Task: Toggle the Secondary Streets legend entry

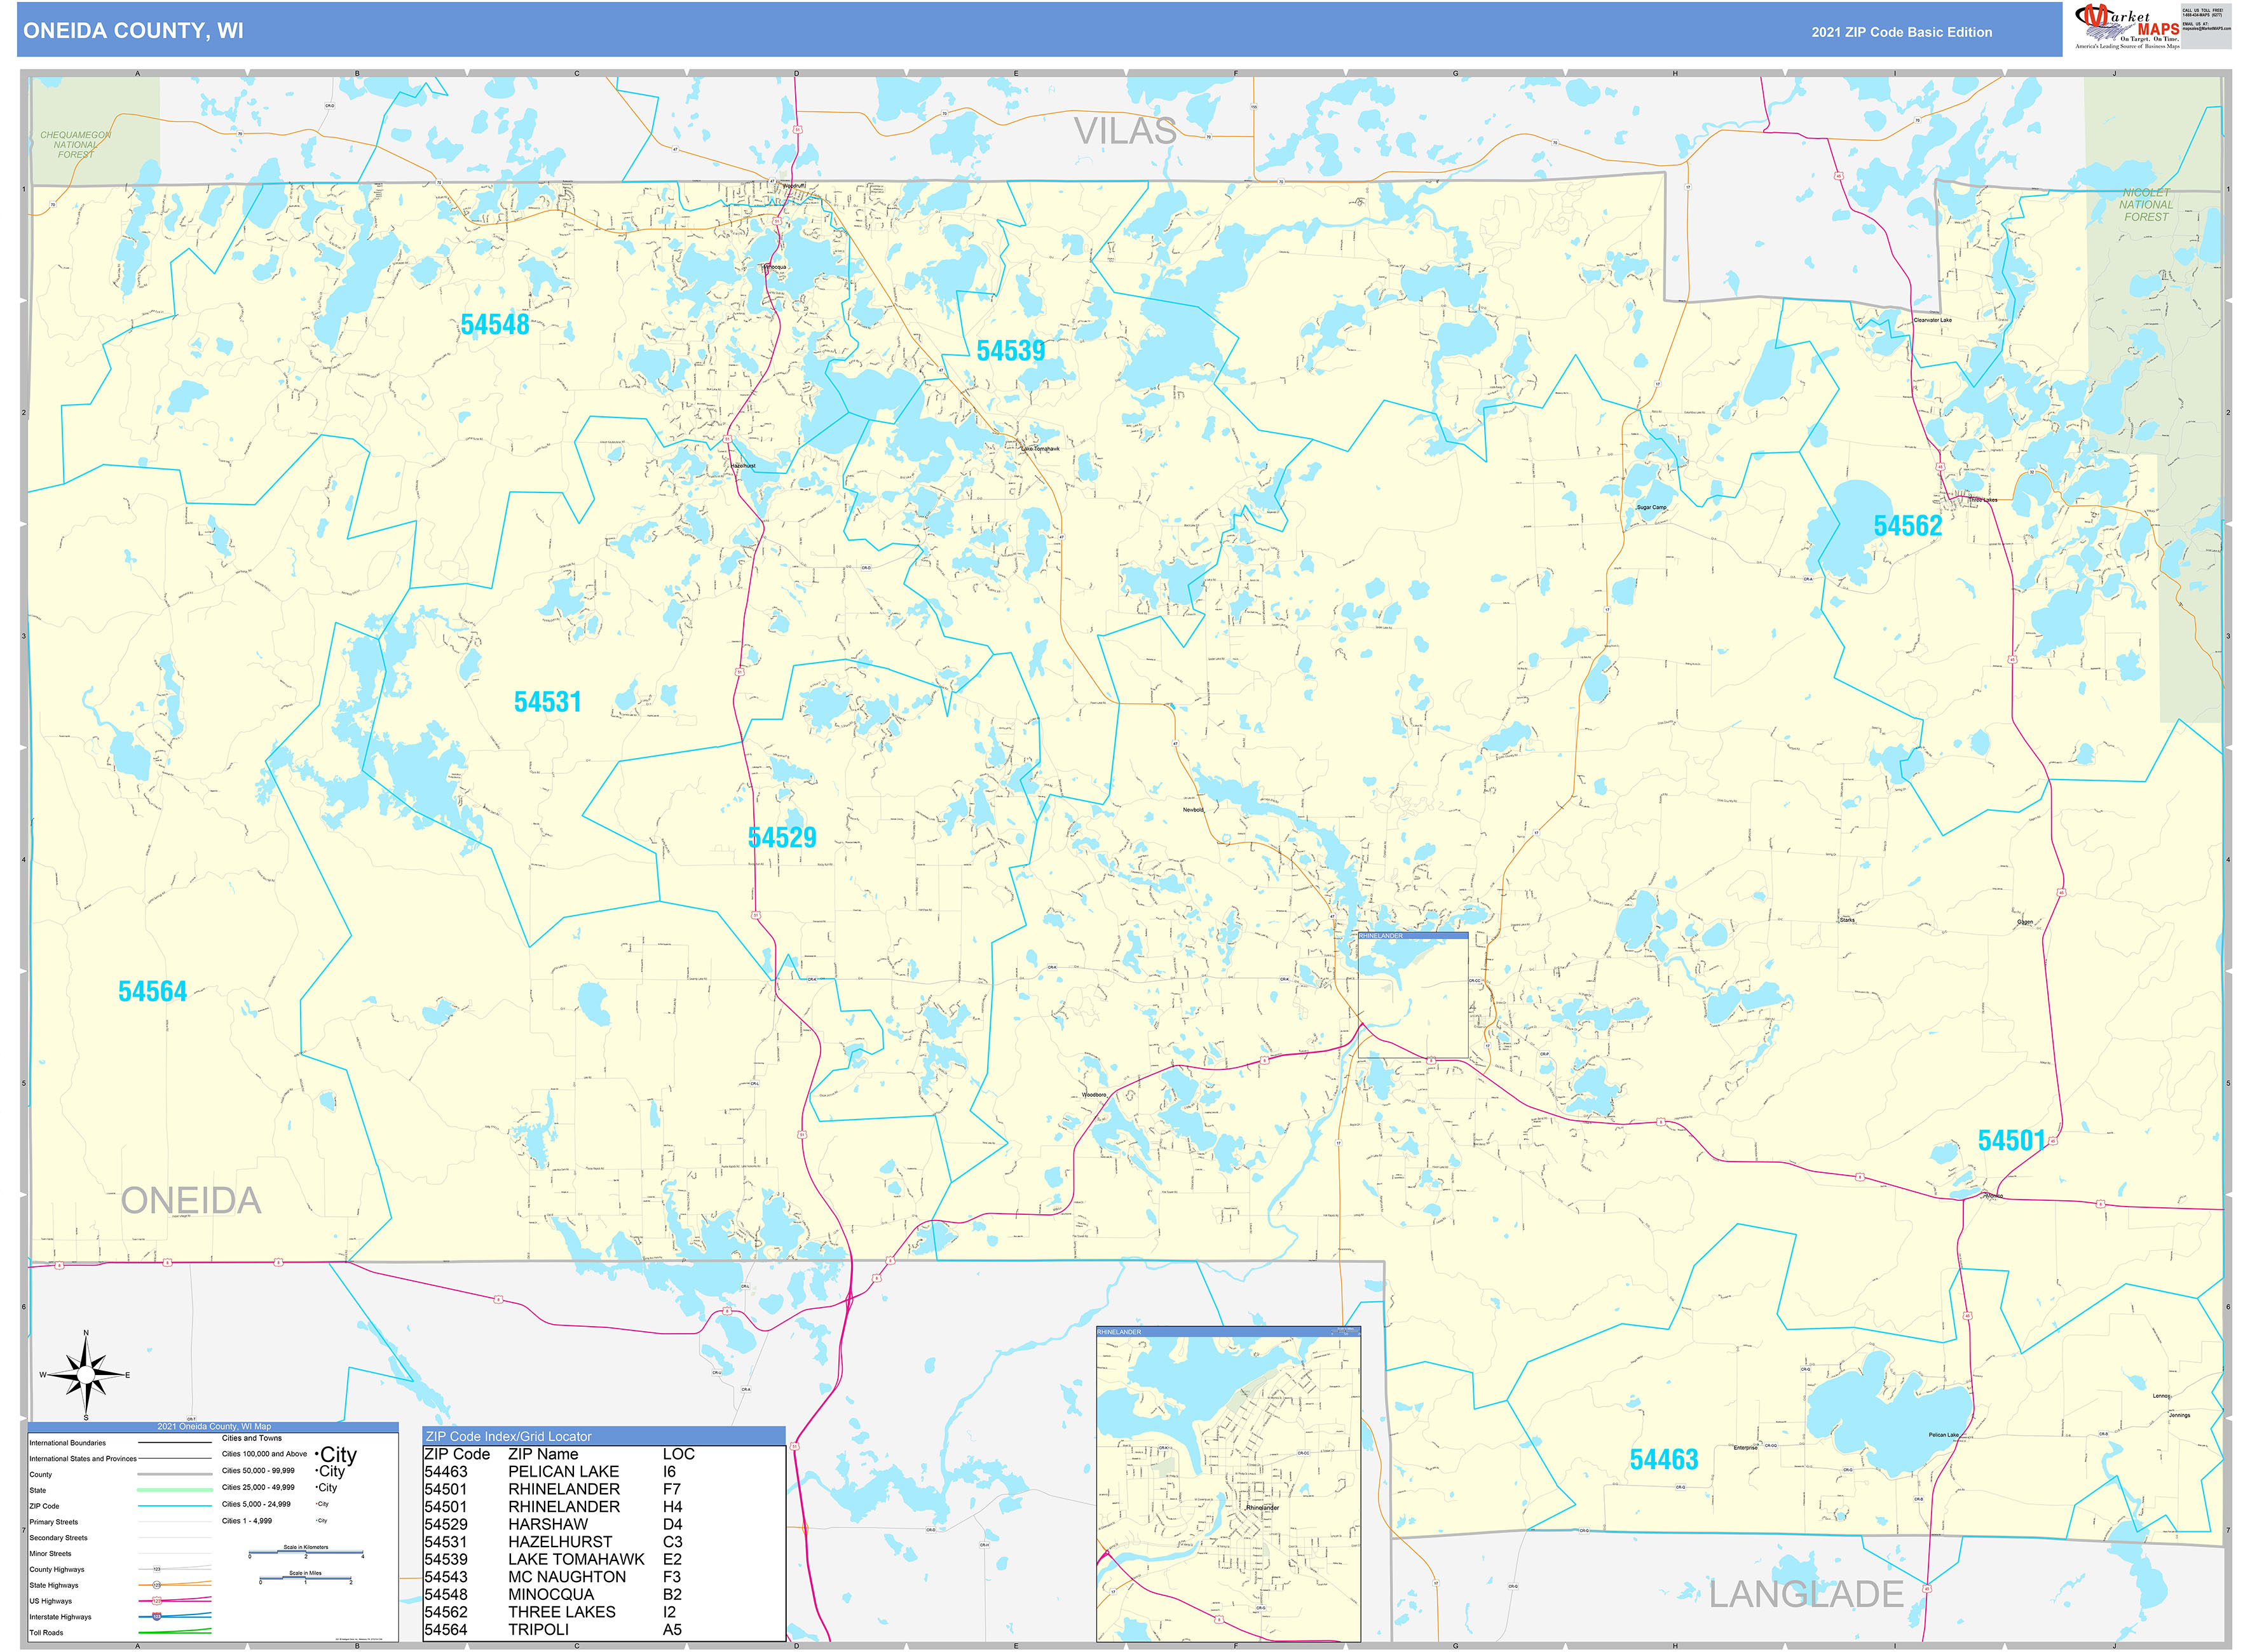Action: pos(175,1537)
